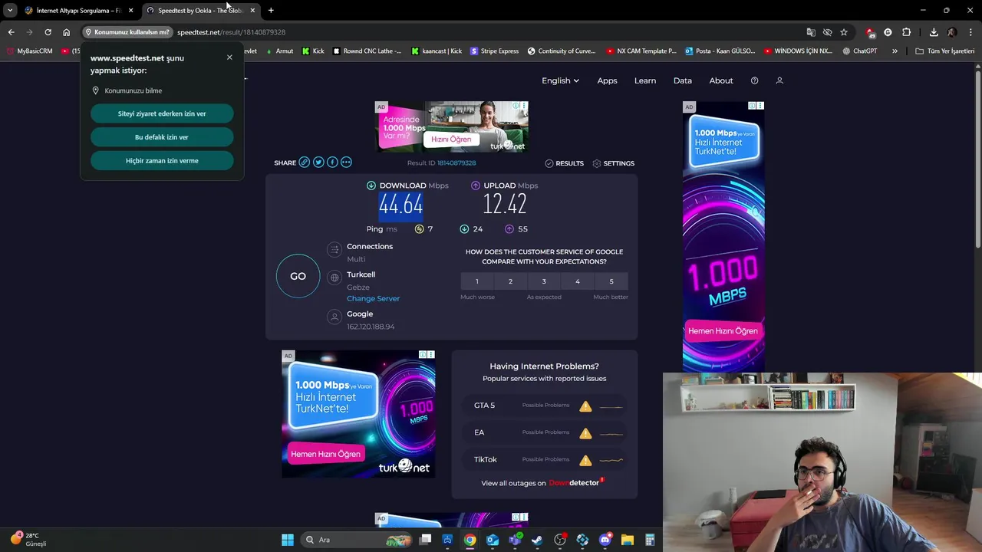Screen dimensions: 982x552
Task: Open Chrome downloads icon
Action: (x=934, y=32)
